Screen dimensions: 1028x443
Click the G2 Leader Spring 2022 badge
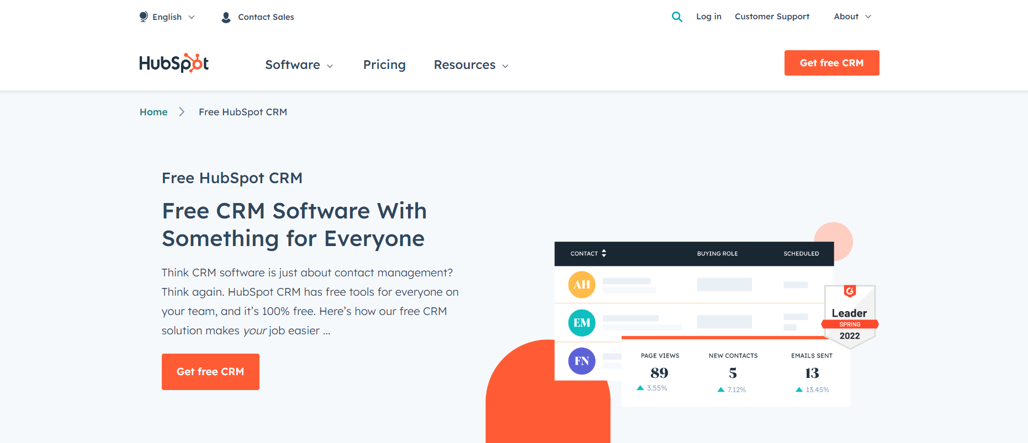(850, 317)
